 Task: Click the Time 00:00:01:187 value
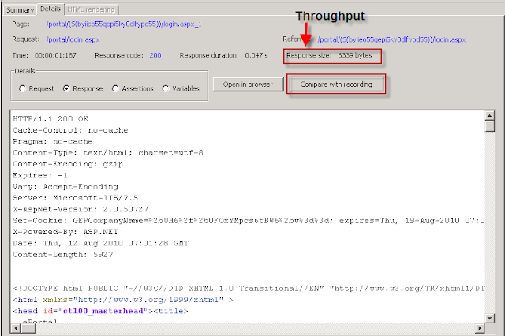(55, 55)
